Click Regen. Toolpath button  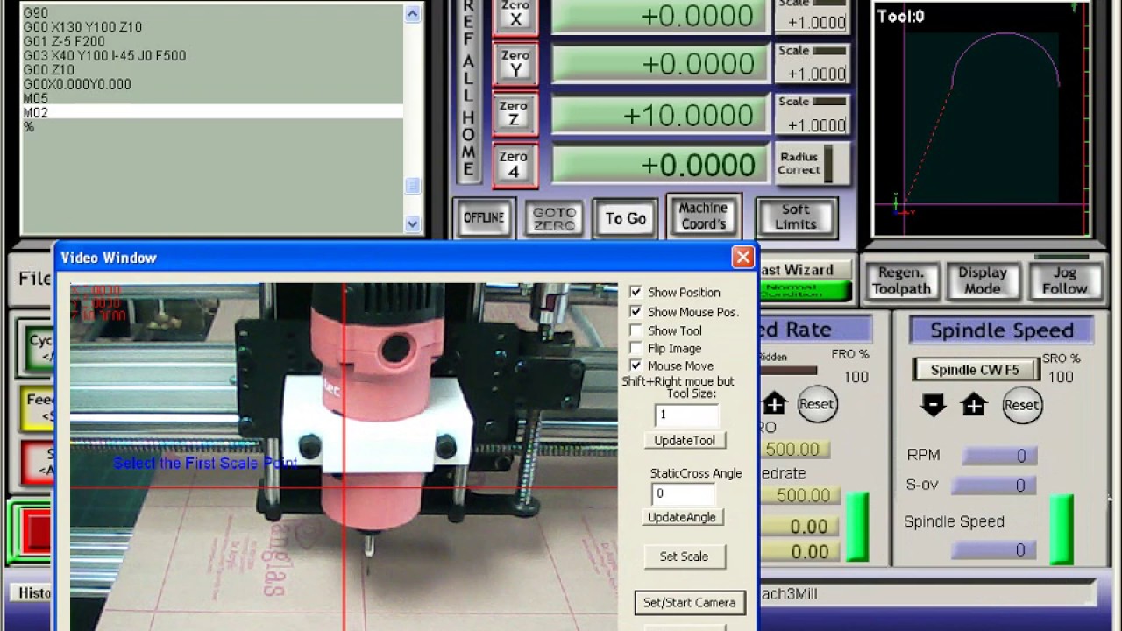click(x=901, y=280)
